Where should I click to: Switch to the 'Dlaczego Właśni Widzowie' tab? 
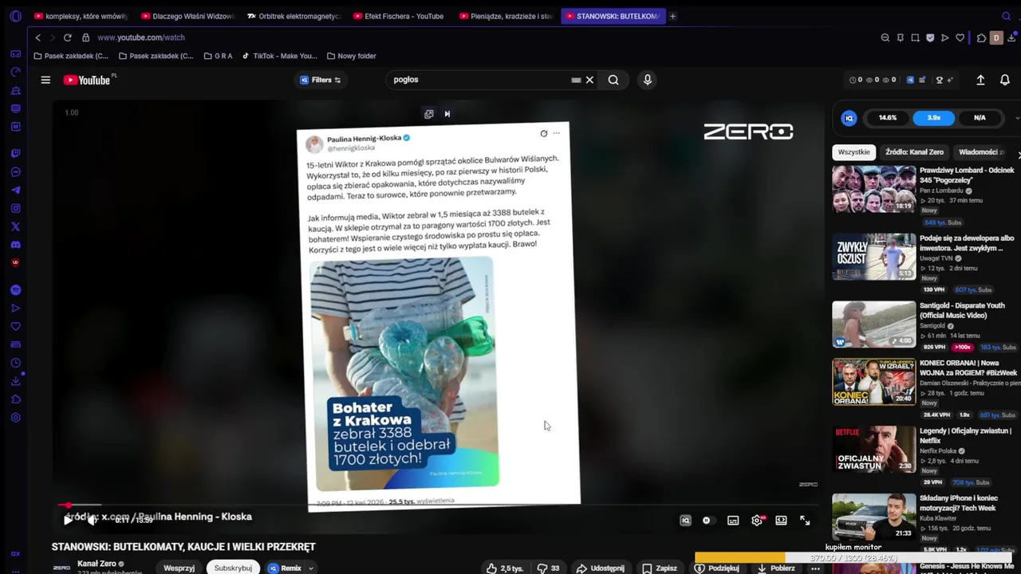tap(187, 16)
